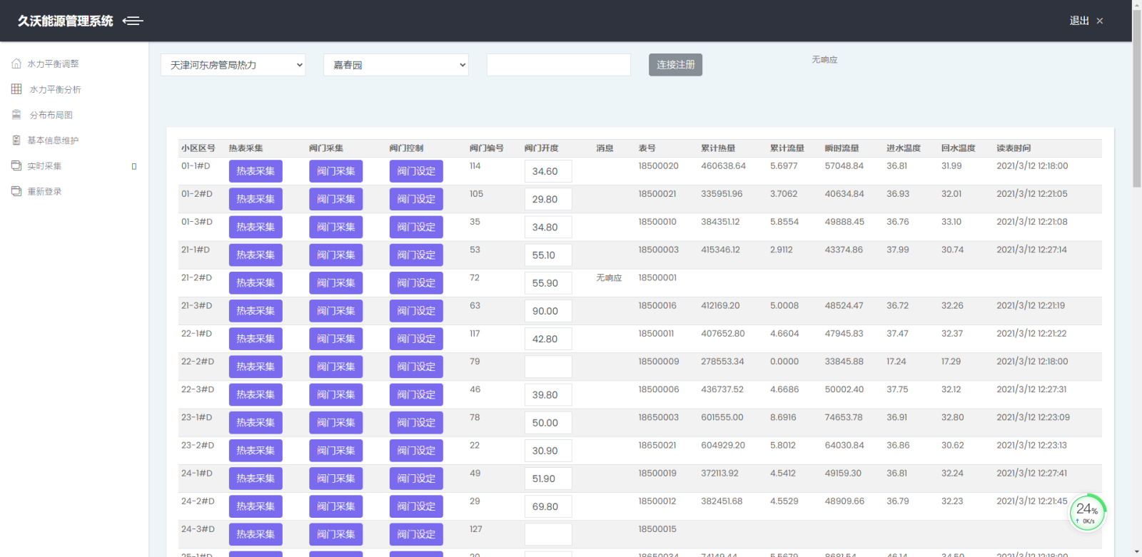Select the 基本信息维护 menu item
Screen dimensions: 1142x557
53,140
